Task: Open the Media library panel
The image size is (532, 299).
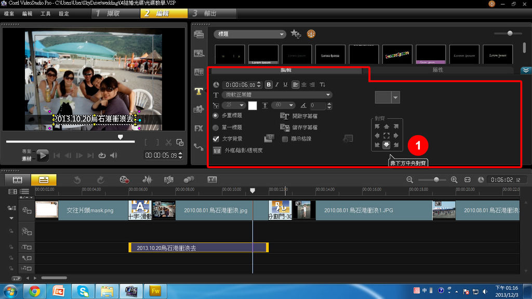Action: 199,34
